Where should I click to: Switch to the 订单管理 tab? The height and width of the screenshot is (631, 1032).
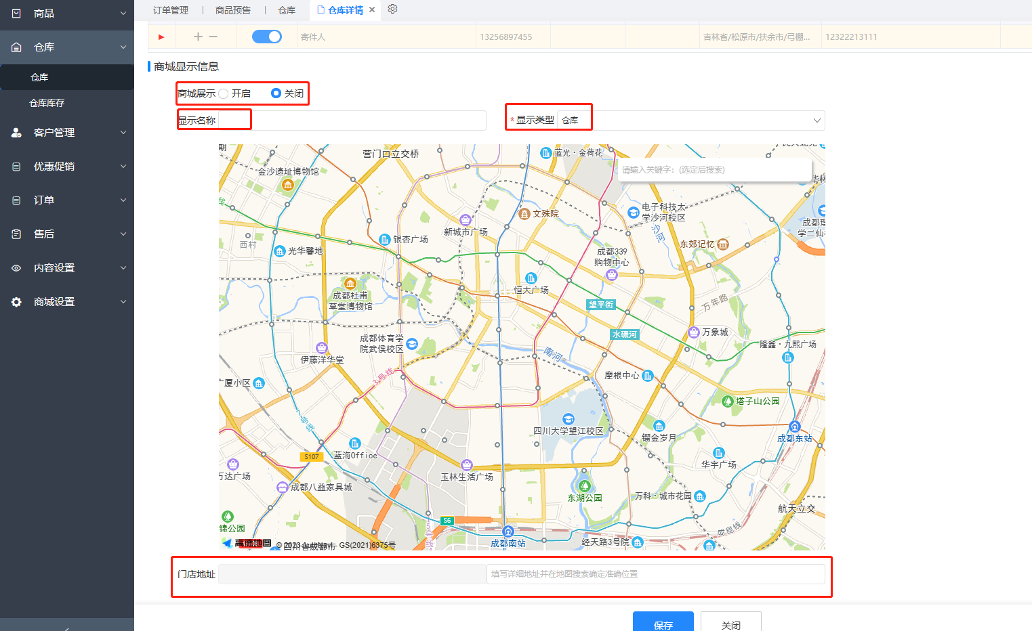pos(171,10)
